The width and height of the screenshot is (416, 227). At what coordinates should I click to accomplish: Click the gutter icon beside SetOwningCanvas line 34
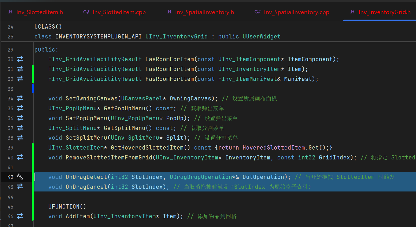(x=20, y=98)
